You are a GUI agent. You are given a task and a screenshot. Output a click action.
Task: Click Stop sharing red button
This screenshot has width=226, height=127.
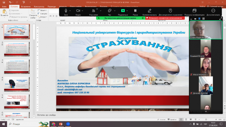point(165,18)
